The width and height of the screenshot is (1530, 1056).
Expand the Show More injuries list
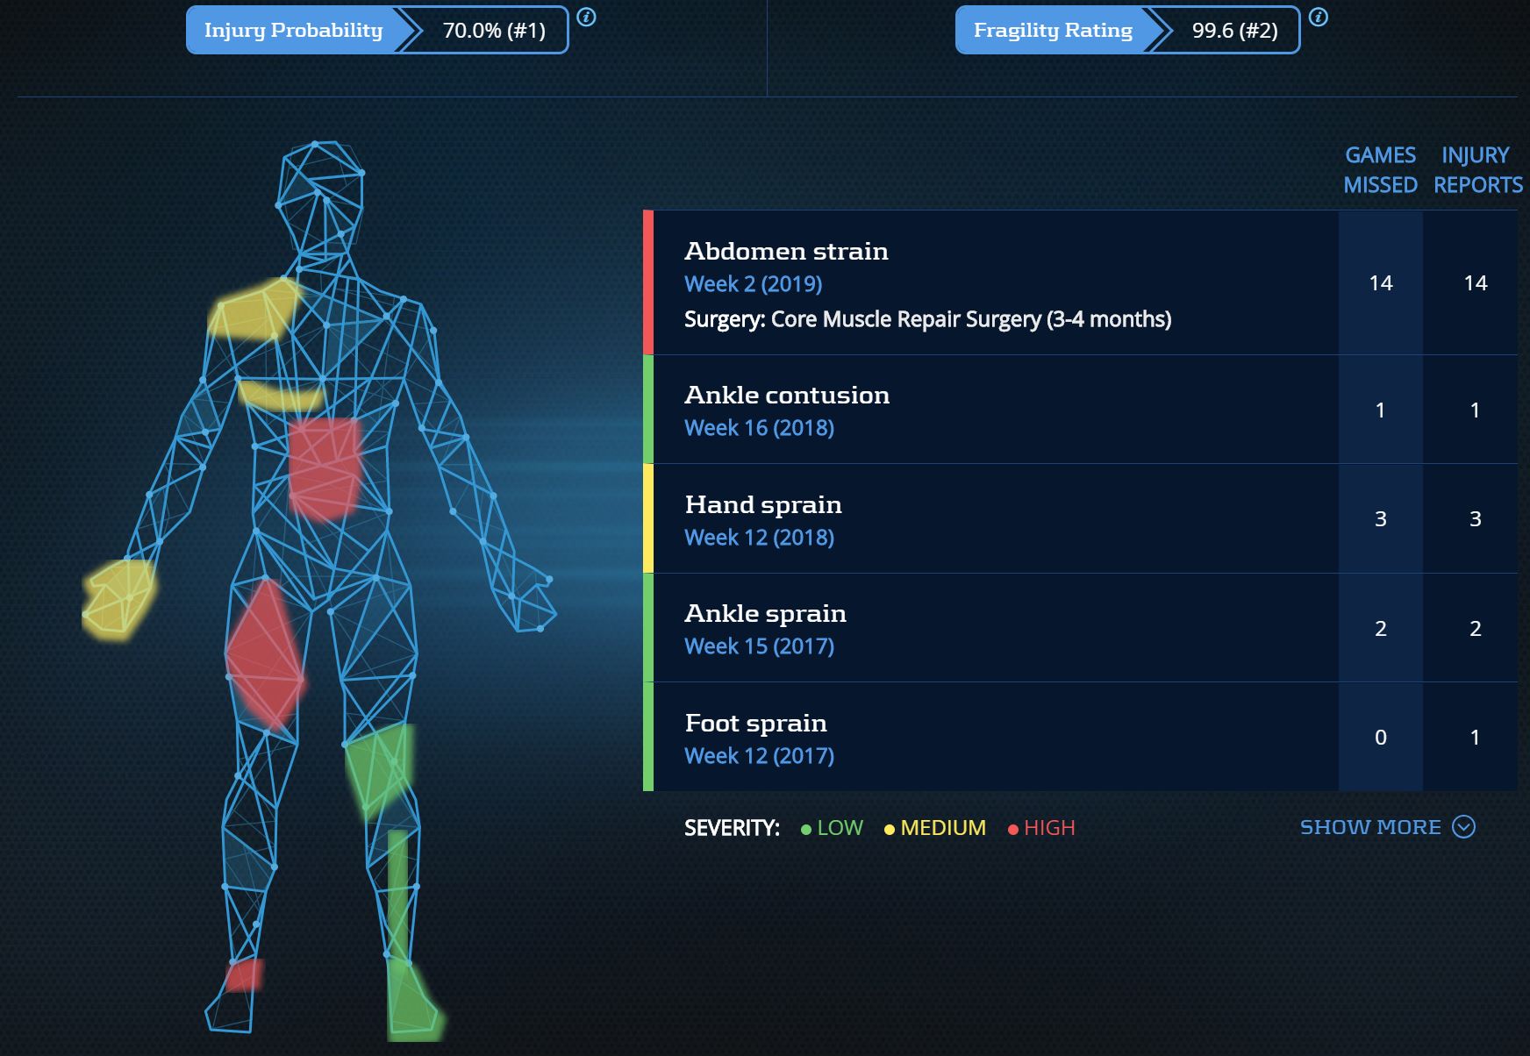click(x=1369, y=827)
